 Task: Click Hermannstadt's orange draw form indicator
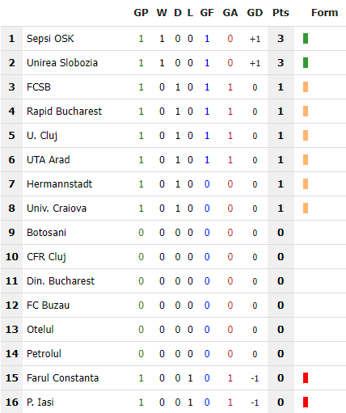[x=306, y=183]
